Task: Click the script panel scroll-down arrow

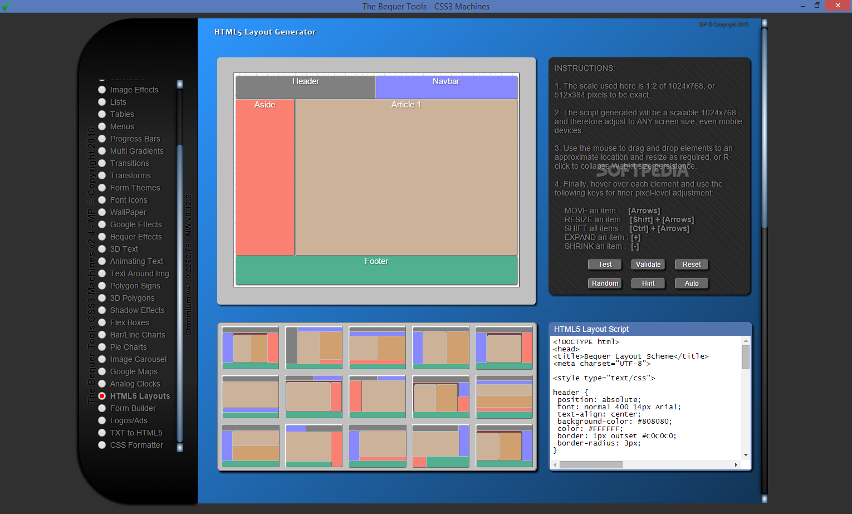Action: point(746,455)
